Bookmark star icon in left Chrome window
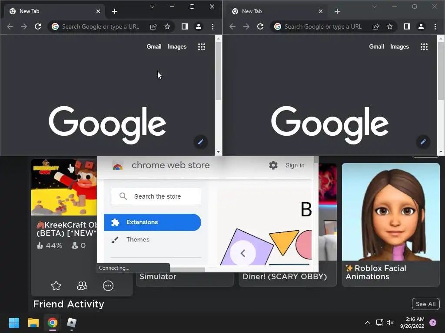445x333 pixels. point(167,26)
